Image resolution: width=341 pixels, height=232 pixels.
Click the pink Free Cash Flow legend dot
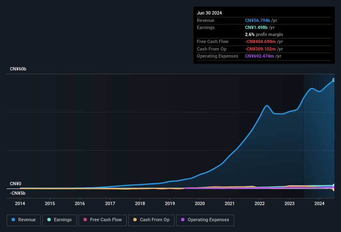85,220
